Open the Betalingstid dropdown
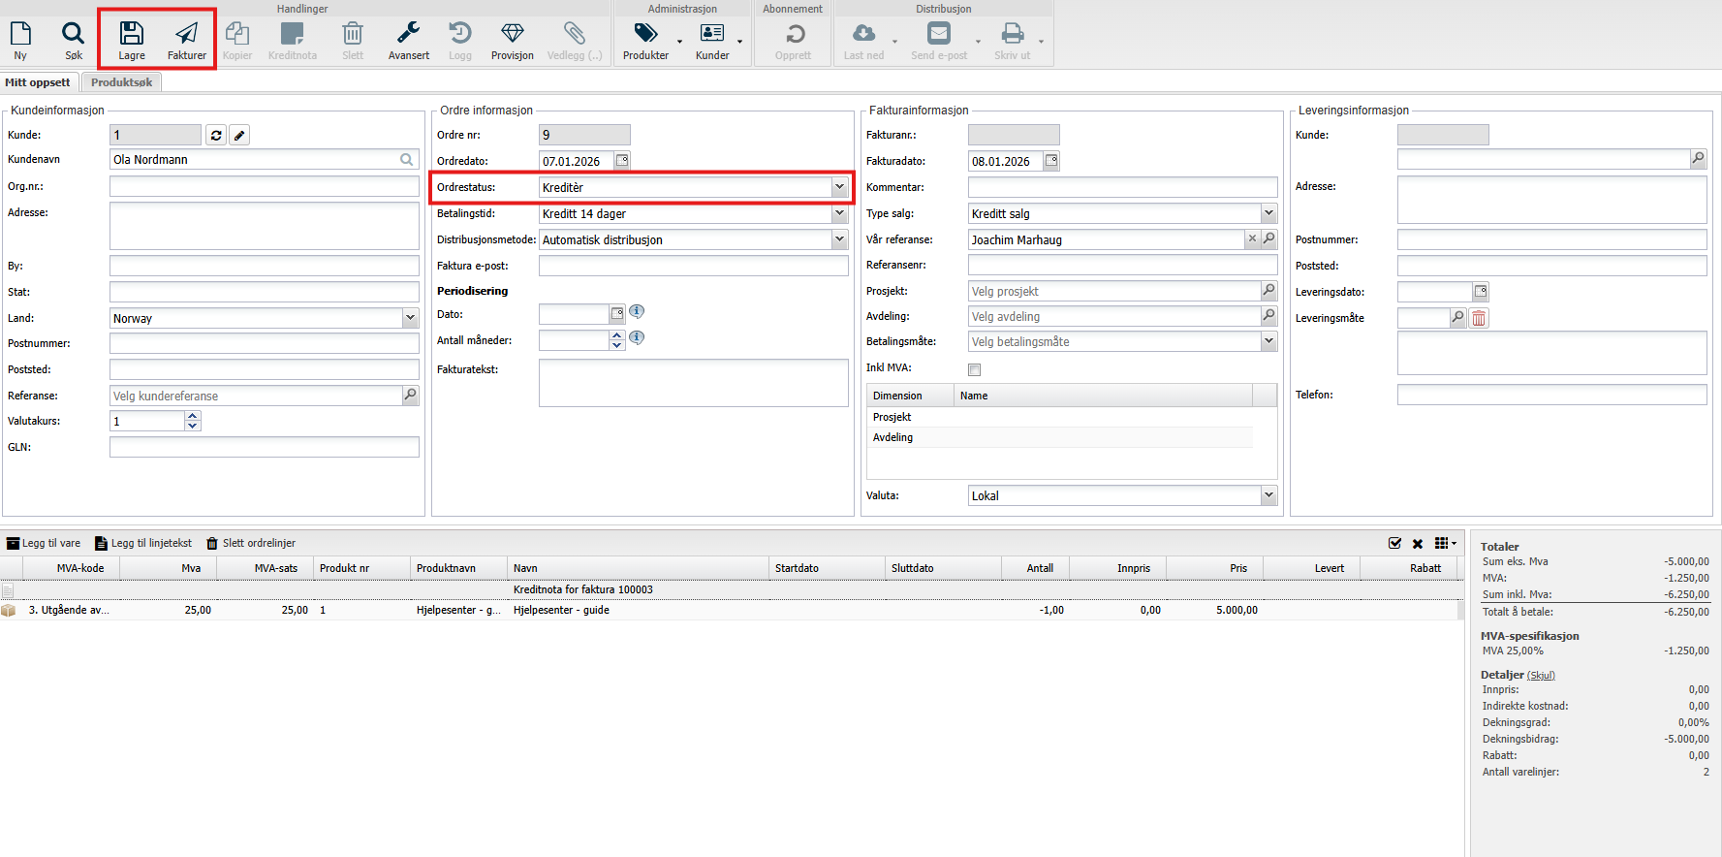The image size is (1722, 857). [x=839, y=213]
